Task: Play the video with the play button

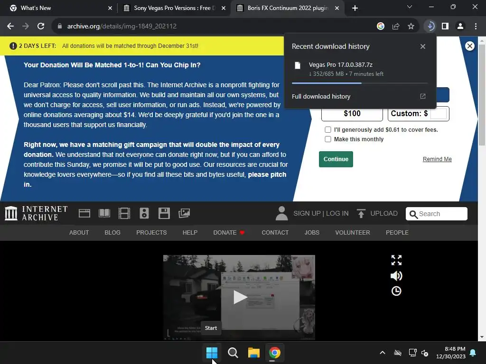Action: pyautogui.click(x=240, y=297)
